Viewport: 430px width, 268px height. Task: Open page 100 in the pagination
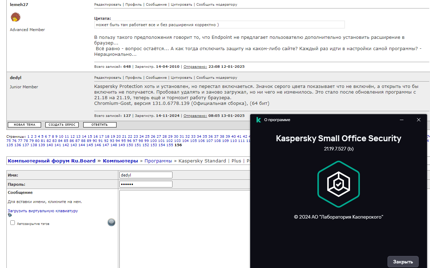[x=153, y=141]
